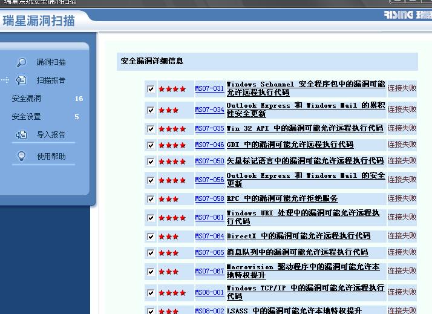The image size is (432, 314).
Task: Click the three-star rating in MS07-034 row
Action: (x=169, y=110)
